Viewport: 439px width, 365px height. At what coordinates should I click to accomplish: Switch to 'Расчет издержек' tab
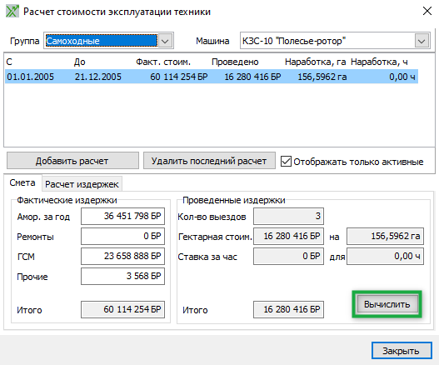[x=82, y=184]
